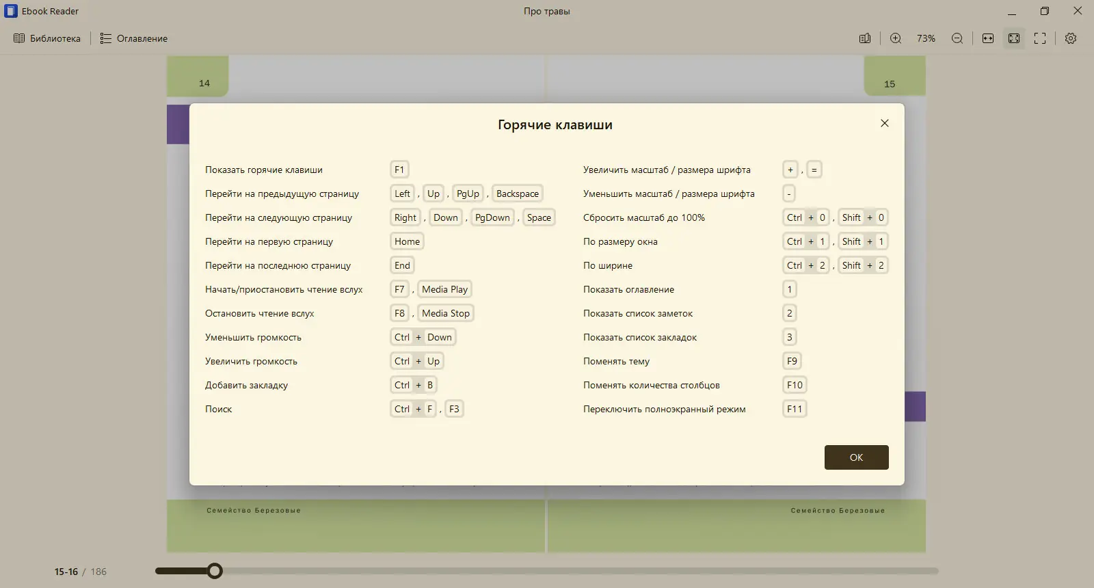Viewport: 1094px width, 588px height.
Task: Click 'Уменьшить громкость' label
Action: click(x=253, y=337)
